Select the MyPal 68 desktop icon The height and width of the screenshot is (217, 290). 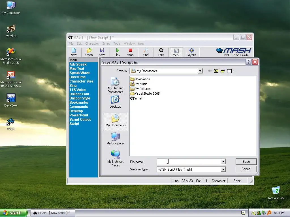click(11, 31)
